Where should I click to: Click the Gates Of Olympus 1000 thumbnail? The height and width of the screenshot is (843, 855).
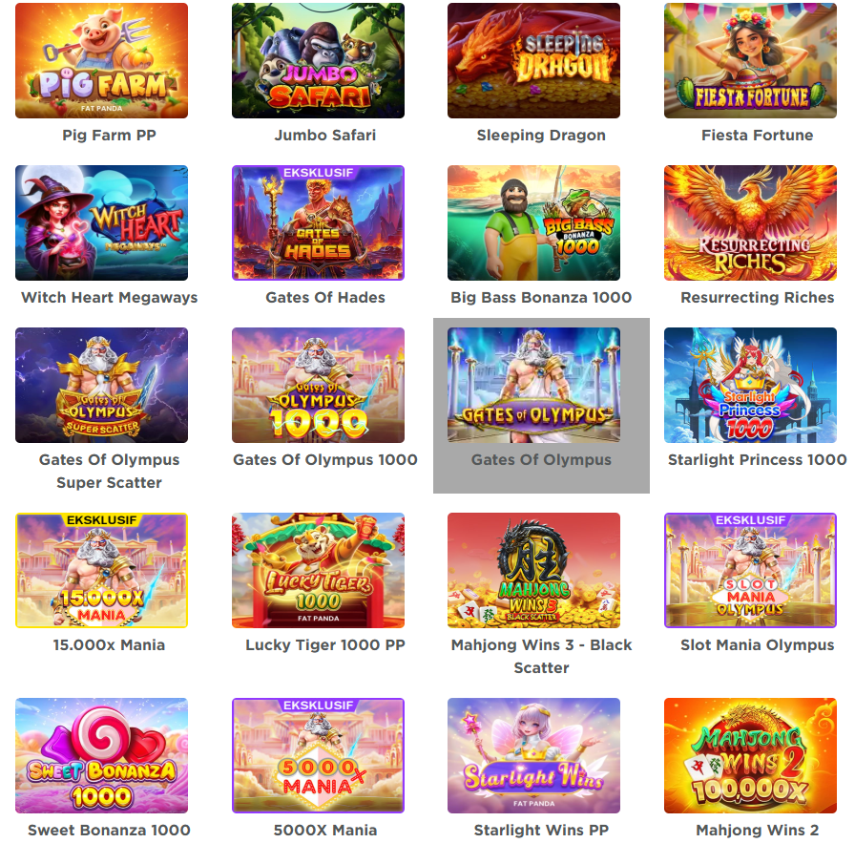318,385
